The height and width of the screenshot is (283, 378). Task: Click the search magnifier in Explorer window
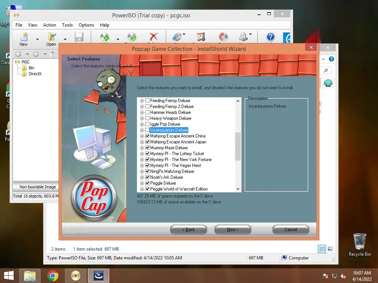point(326,70)
